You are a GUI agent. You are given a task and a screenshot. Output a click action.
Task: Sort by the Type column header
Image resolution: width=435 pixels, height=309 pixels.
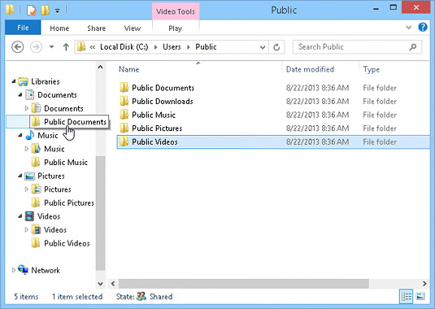coord(372,69)
